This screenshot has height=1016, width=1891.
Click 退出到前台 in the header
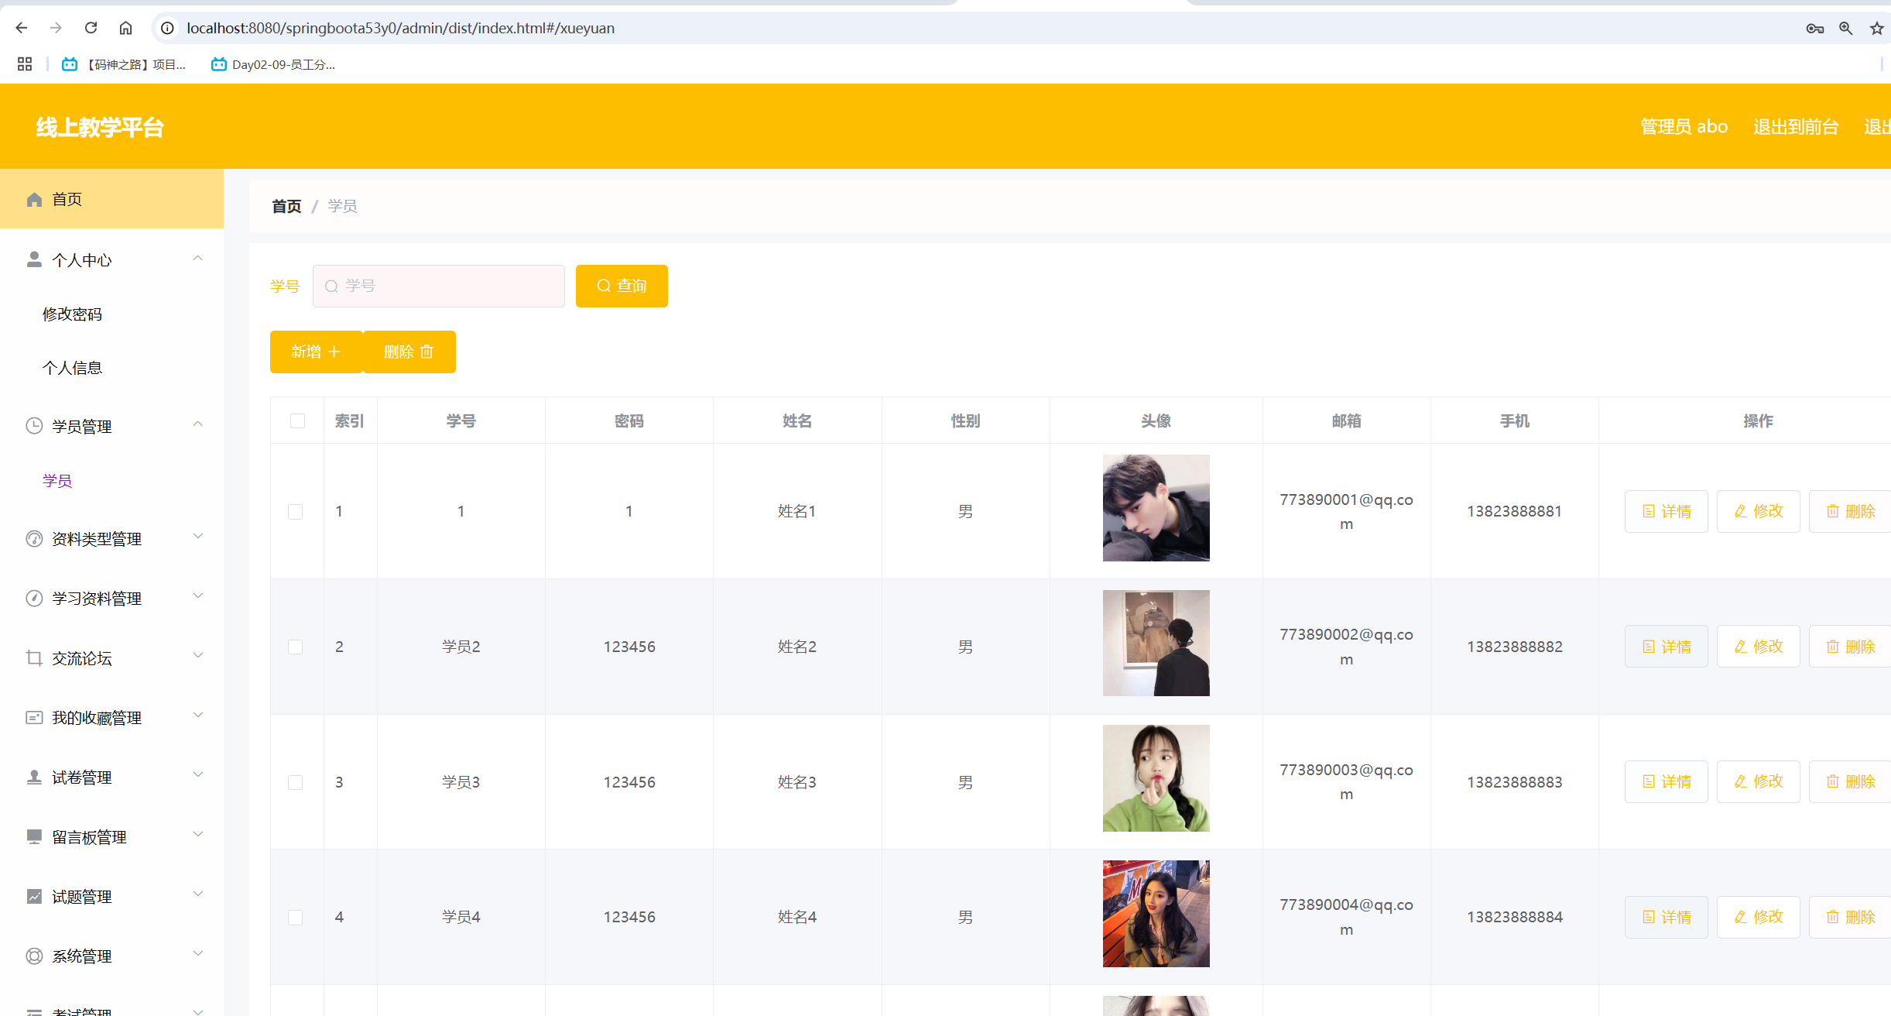coord(1796,126)
